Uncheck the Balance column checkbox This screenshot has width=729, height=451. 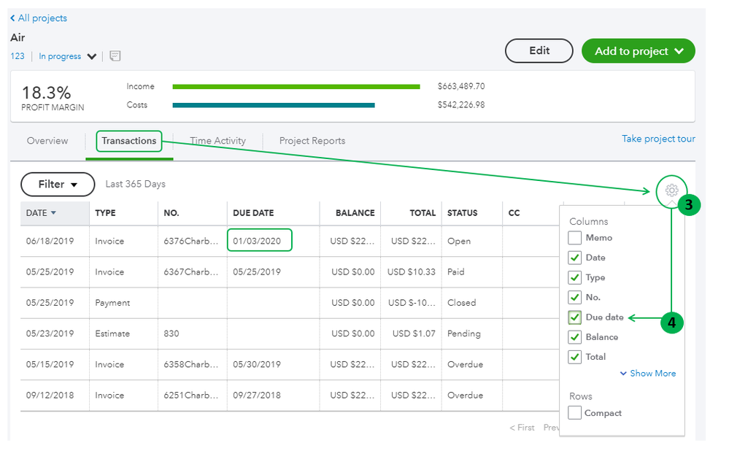click(x=575, y=337)
